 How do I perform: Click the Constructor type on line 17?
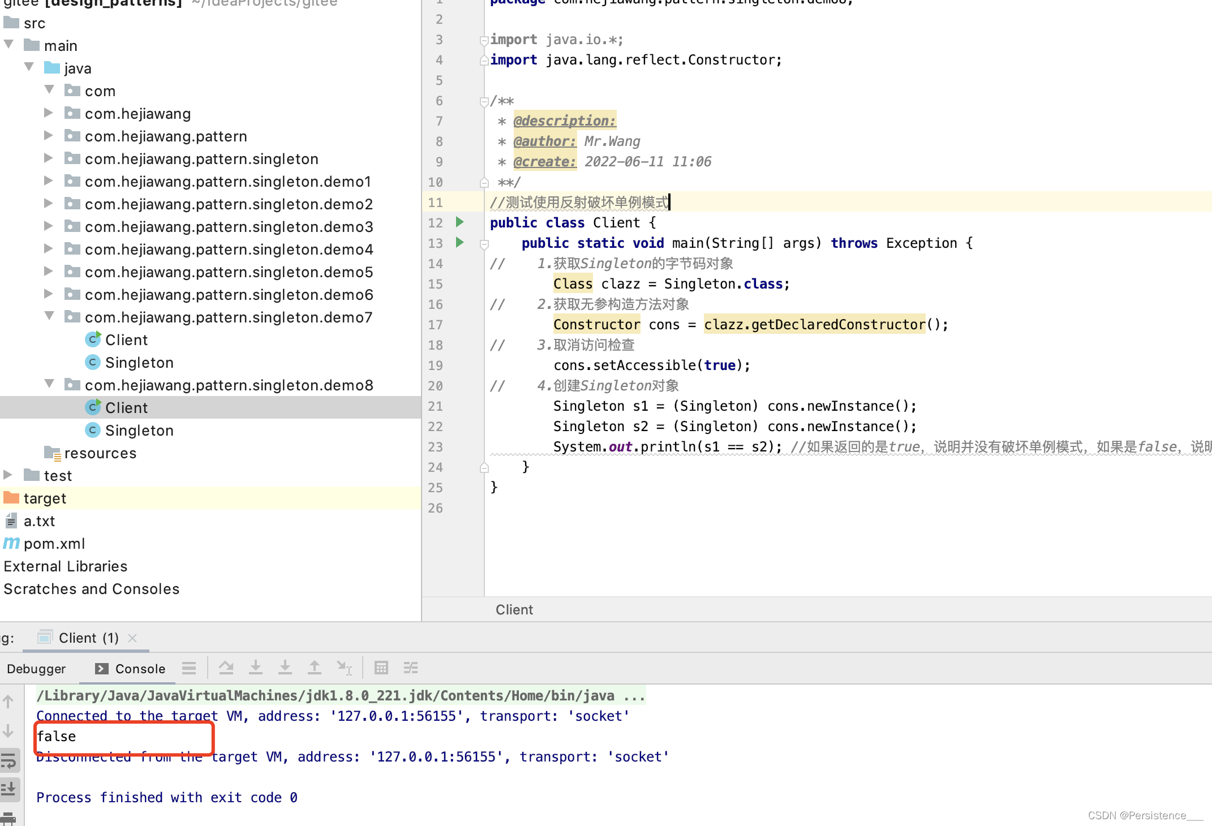[596, 324]
